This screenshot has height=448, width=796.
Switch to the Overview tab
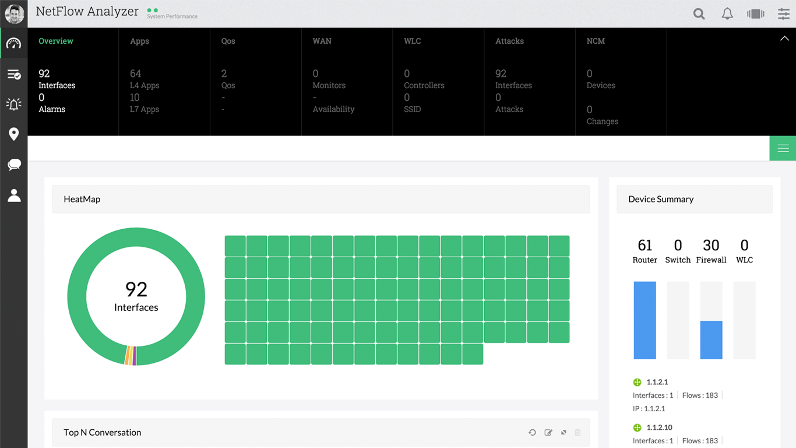56,41
